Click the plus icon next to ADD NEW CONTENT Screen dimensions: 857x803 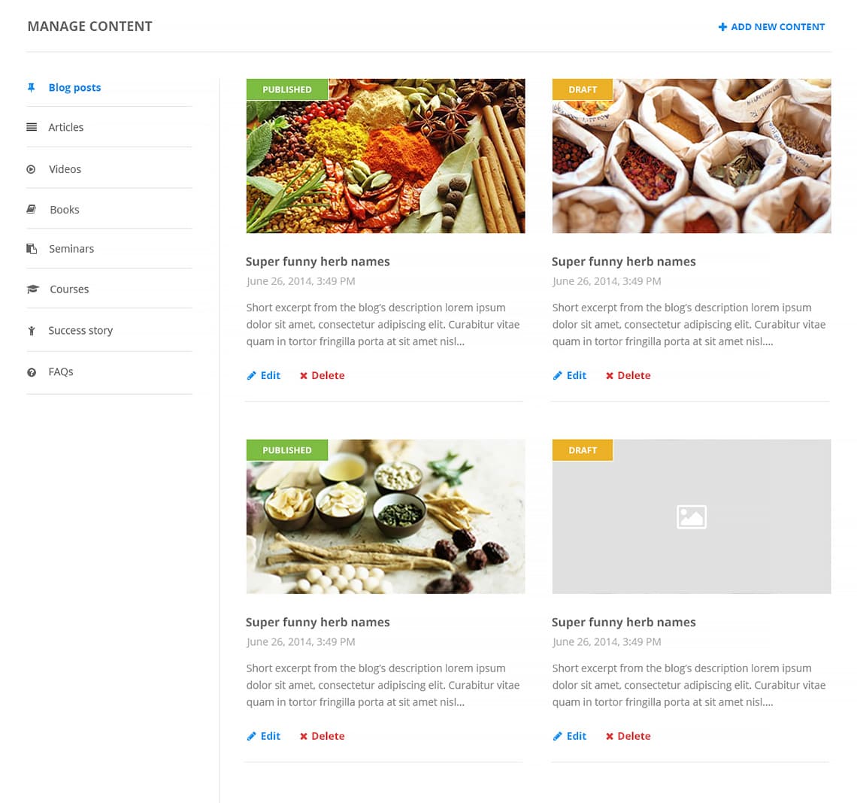(x=722, y=26)
